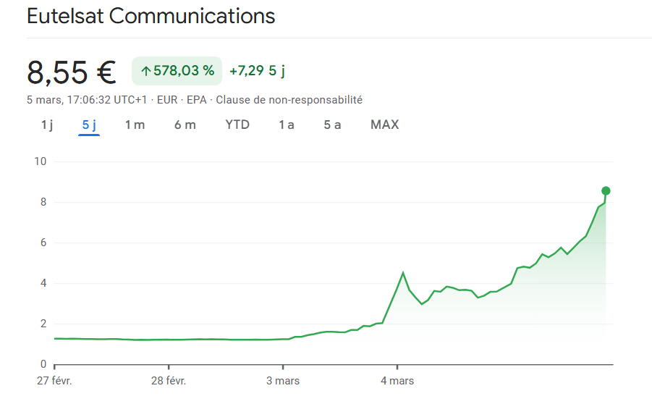Click the 4 mars peak on chart line
652x404 pixels.
coord(403,273)
